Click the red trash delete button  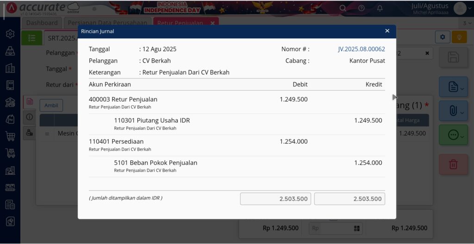pyautogui.click(x=453, y=164)
